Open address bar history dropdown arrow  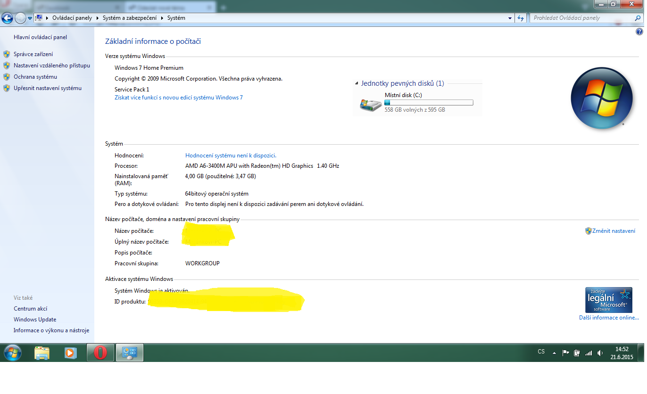[510, 18]
